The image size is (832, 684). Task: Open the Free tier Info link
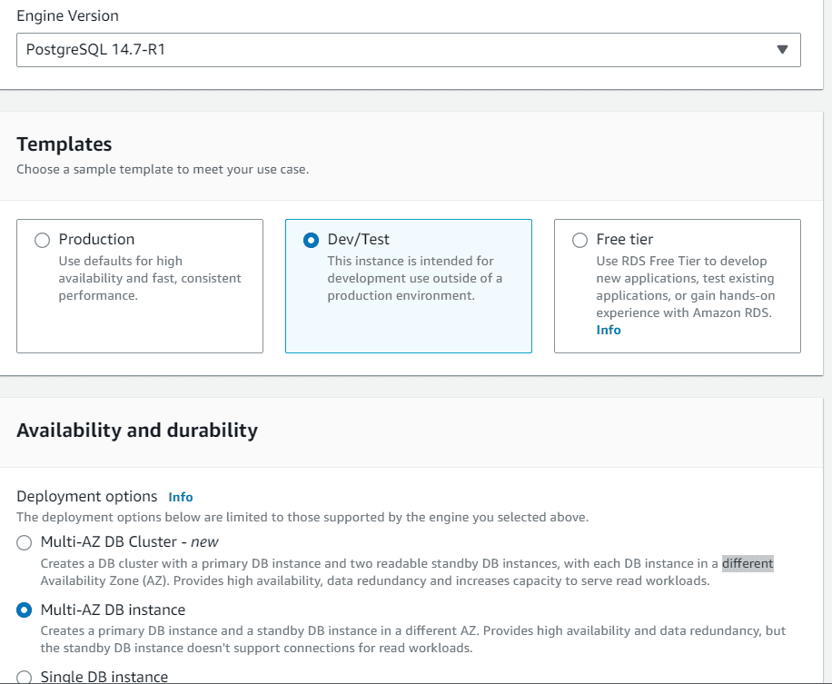[x=608, y=330]
